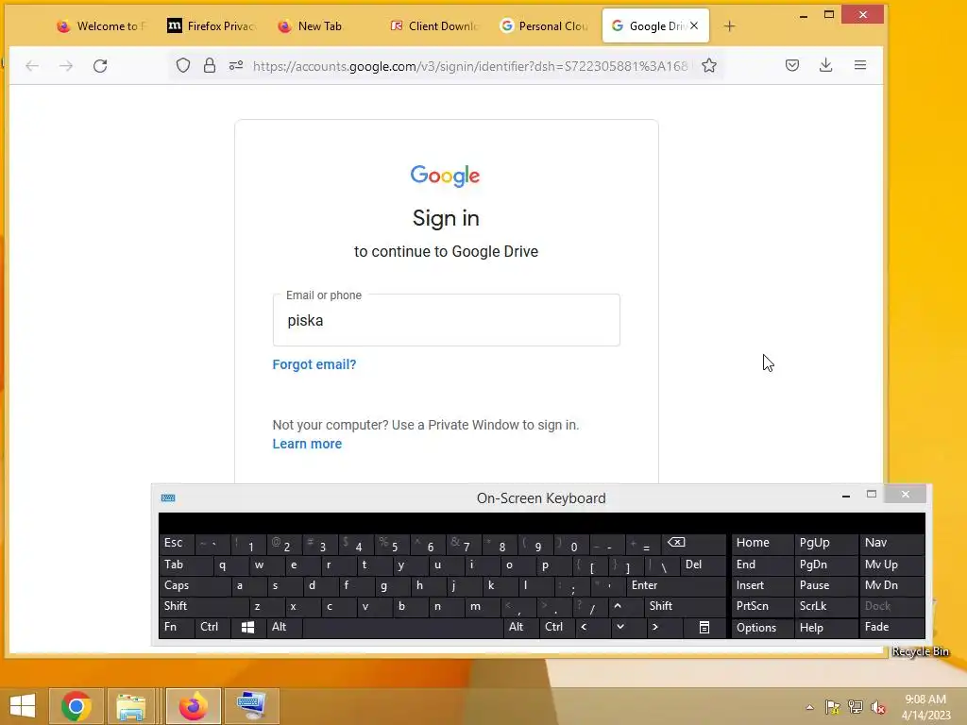Screen dimensions: 967x725
Task: Go forward in Firefox history
Action: tap(66, 65)
